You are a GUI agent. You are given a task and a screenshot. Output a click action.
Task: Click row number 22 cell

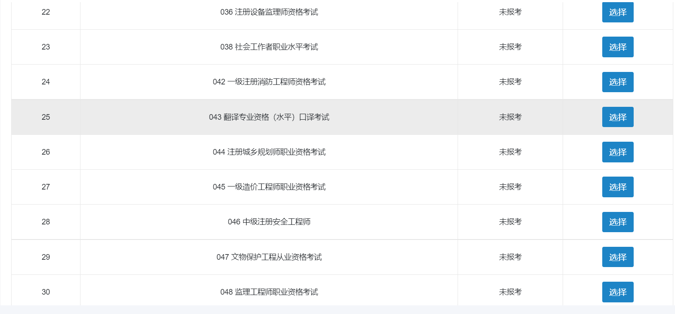coord(46,12)
